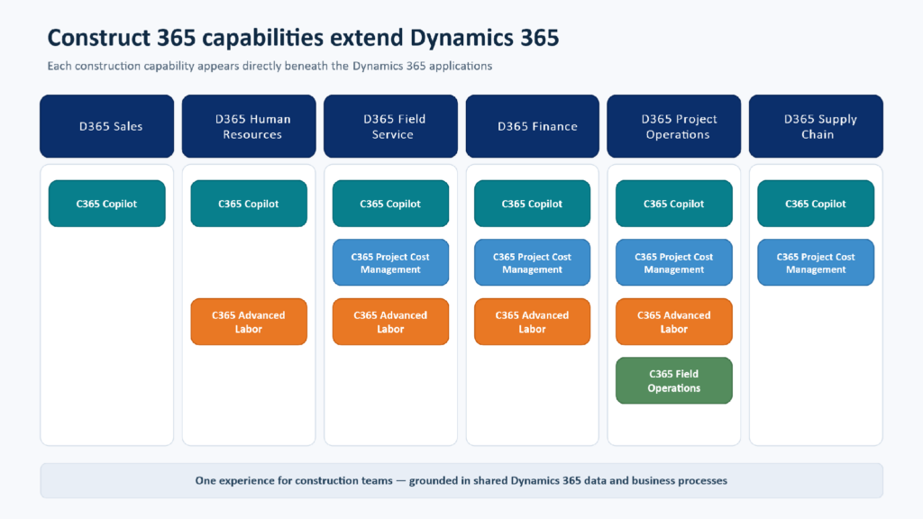Screen dimensions: 923x519
Task: Click the footer banner One experience text
Action: 461,481
